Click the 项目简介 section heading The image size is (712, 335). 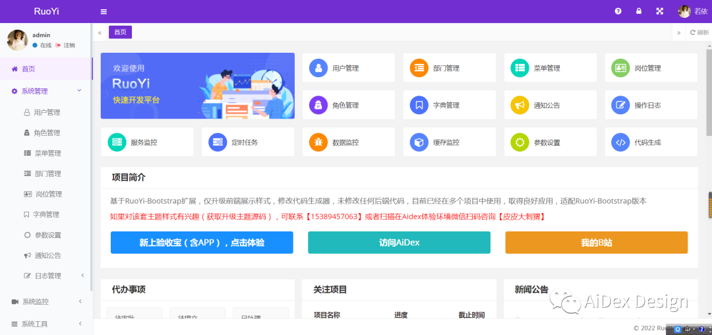point(129,177)
